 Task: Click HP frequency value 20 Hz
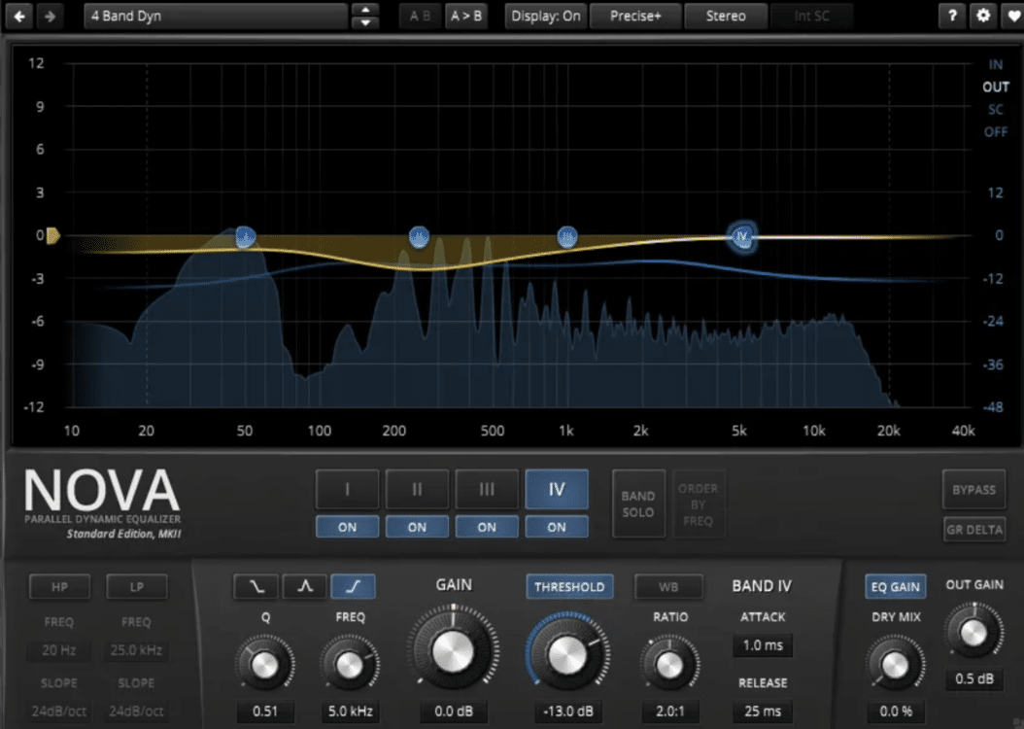pyautogui.click(x=58, y=650)
